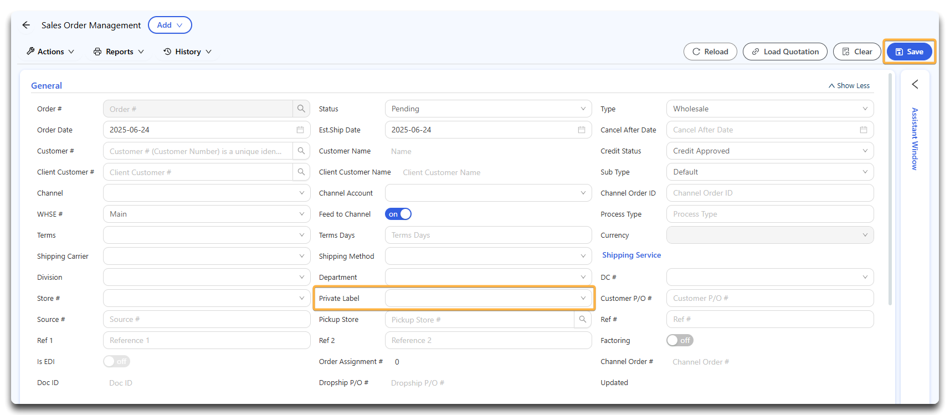The image size is (950, 415).
Task: Open the Department dropdown
Action: 488,277
